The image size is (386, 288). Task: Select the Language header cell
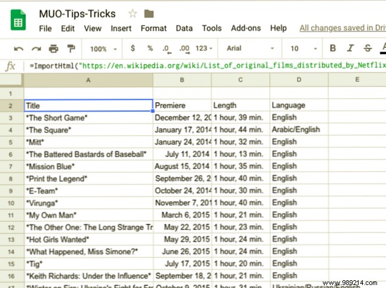[299, 106]
